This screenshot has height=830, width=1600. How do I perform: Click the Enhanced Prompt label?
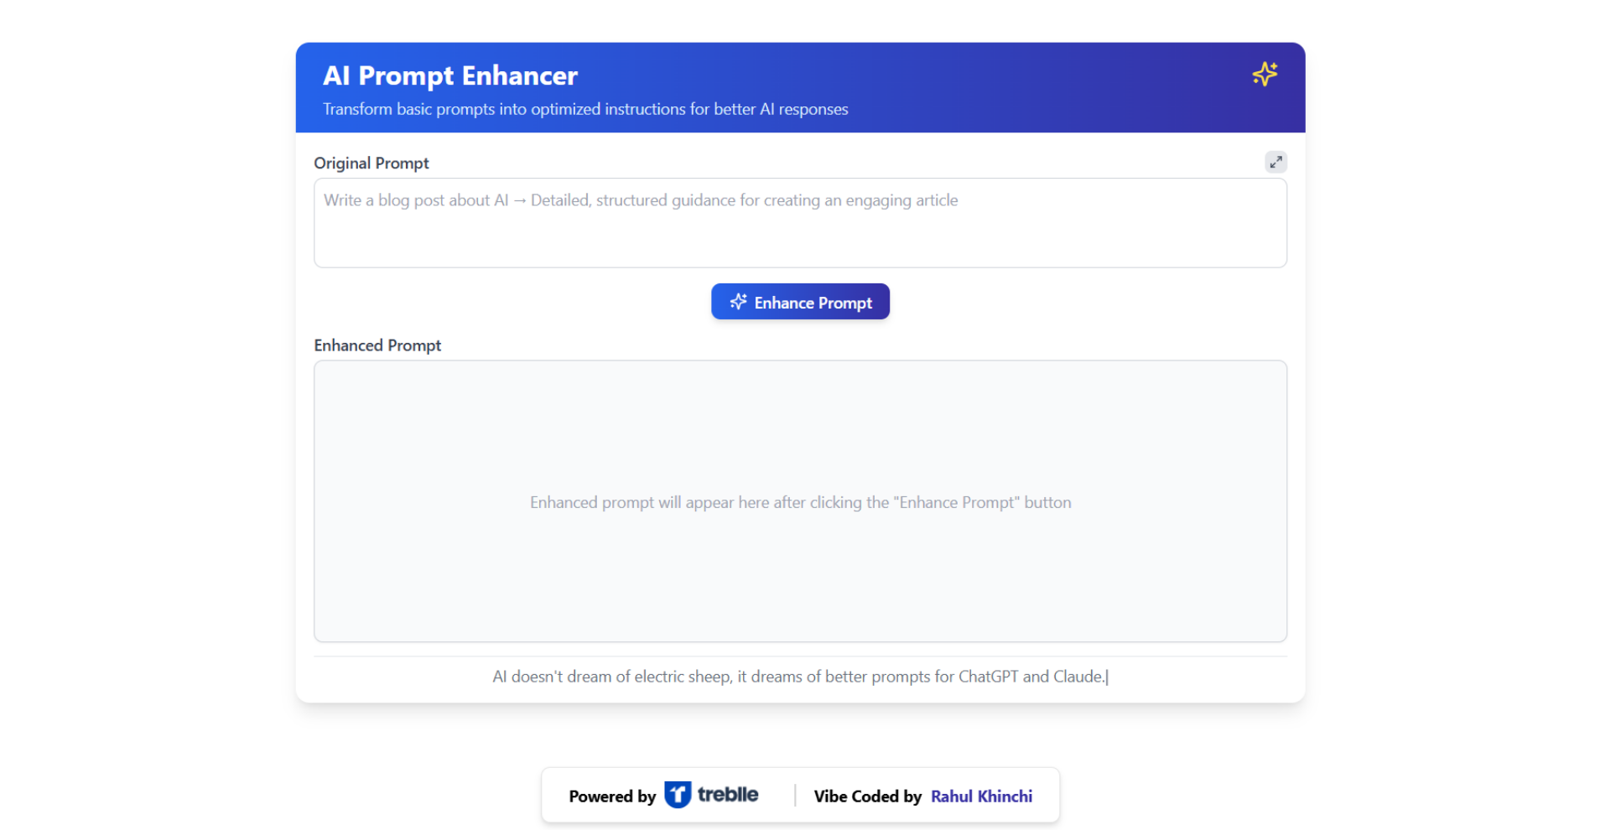coord(377,345)
